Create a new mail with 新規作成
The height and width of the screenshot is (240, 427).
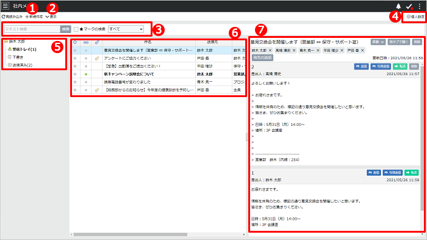pos(34,16)
